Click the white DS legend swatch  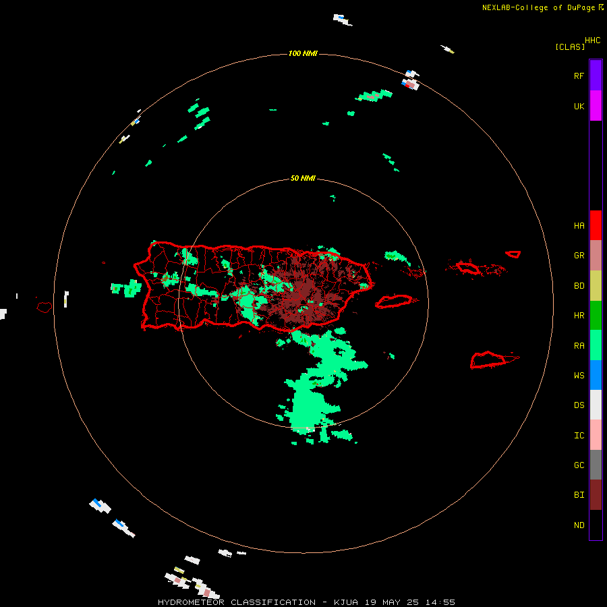tap(596, 405)
